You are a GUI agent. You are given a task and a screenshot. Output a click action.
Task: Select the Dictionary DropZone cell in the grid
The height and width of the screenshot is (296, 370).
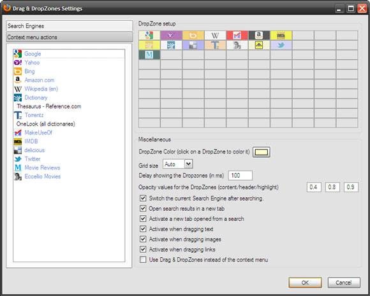point(172,45)
